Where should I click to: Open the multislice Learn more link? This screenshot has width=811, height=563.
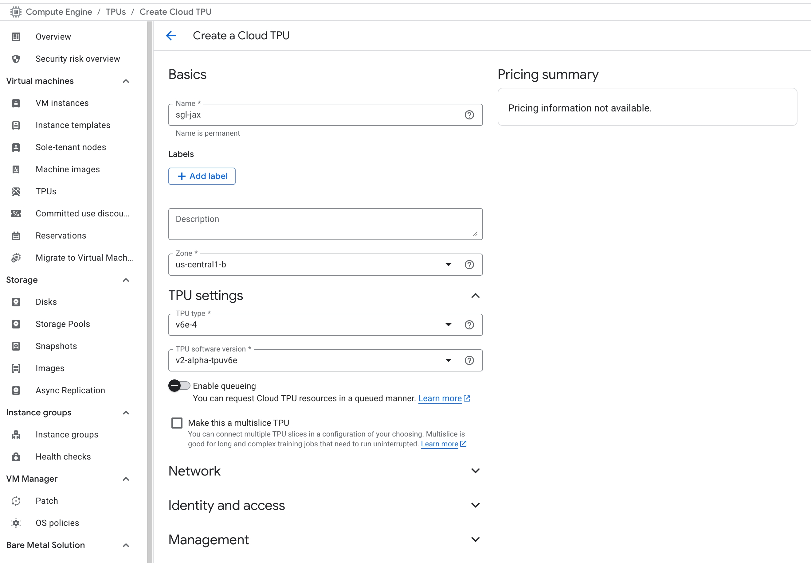click(x=439, y=444)
